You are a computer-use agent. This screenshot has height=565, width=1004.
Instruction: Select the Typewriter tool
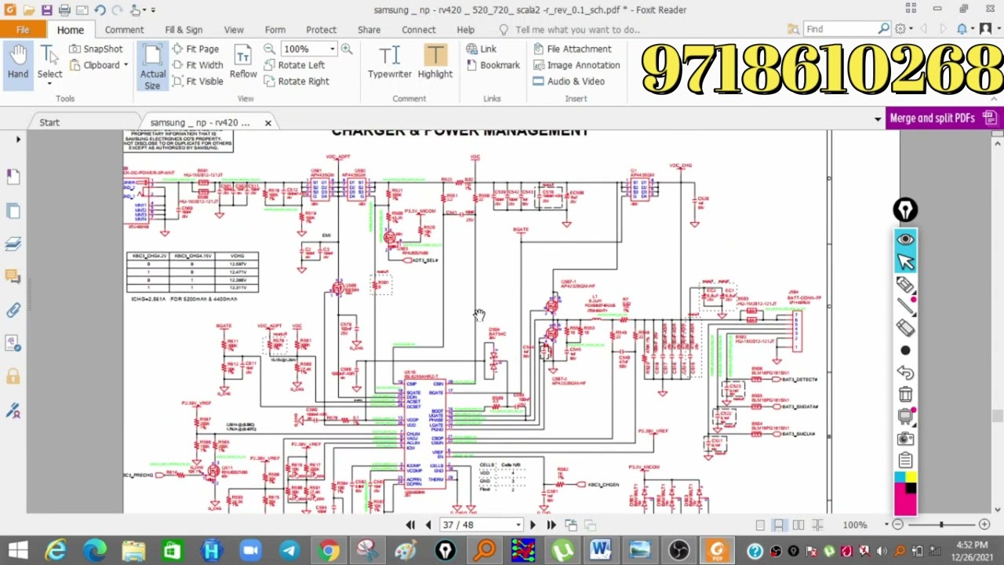tap(390, 63)
